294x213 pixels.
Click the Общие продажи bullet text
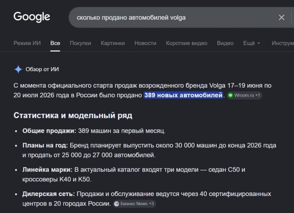94,131
